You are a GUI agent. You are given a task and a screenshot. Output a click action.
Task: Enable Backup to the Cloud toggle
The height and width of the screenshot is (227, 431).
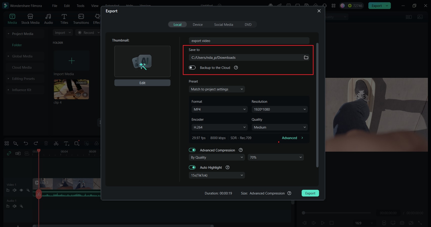pos(192,68)
